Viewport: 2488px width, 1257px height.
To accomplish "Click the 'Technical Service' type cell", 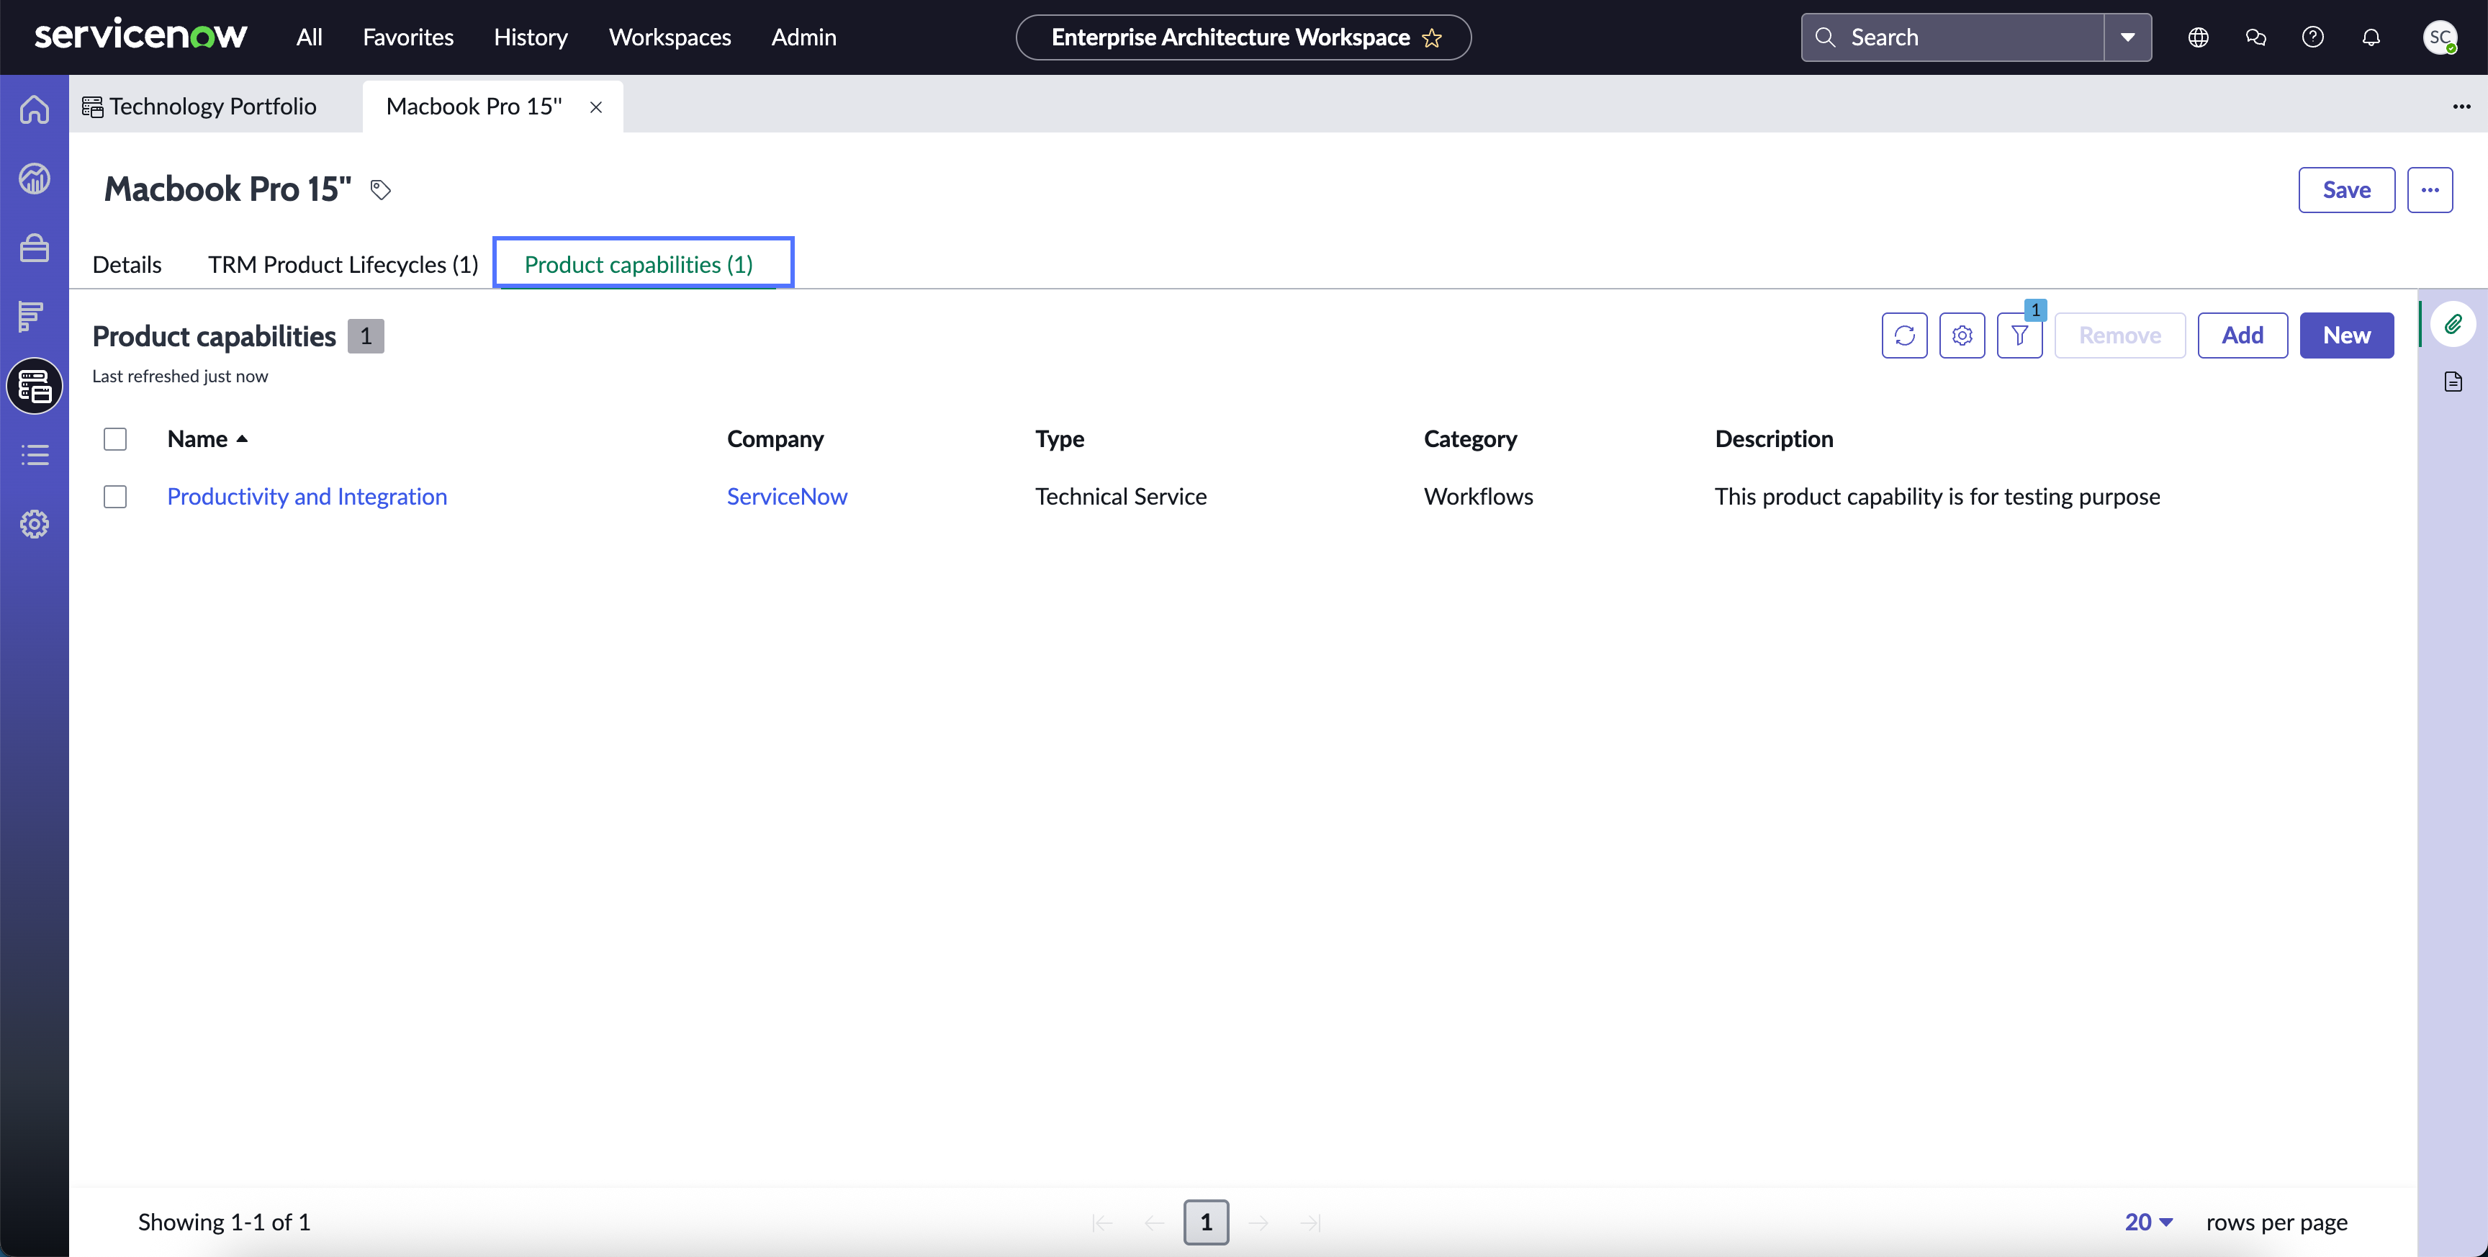I will point(1120,497).
